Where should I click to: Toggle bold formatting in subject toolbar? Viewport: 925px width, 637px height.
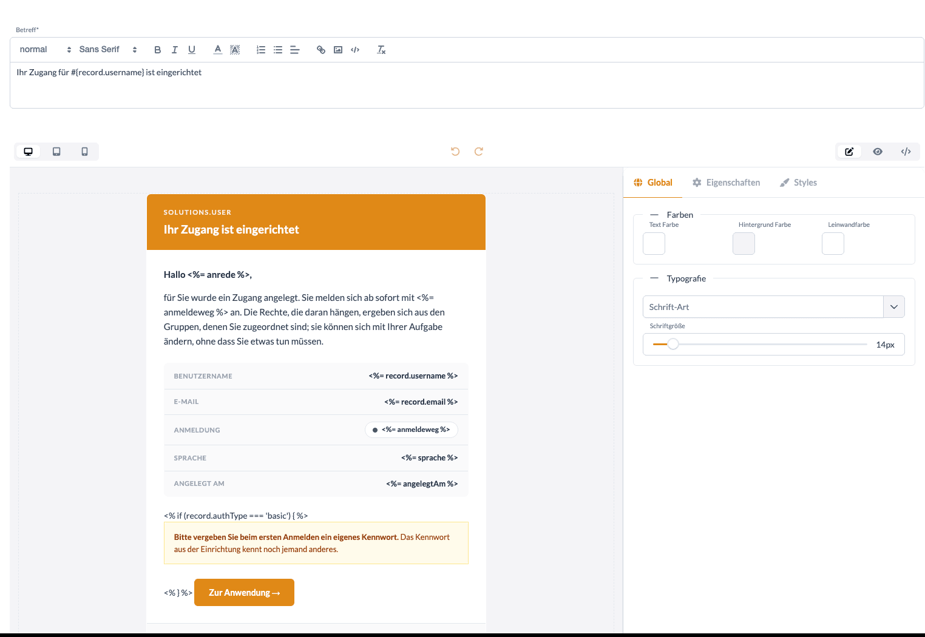[x=158, y=50]
